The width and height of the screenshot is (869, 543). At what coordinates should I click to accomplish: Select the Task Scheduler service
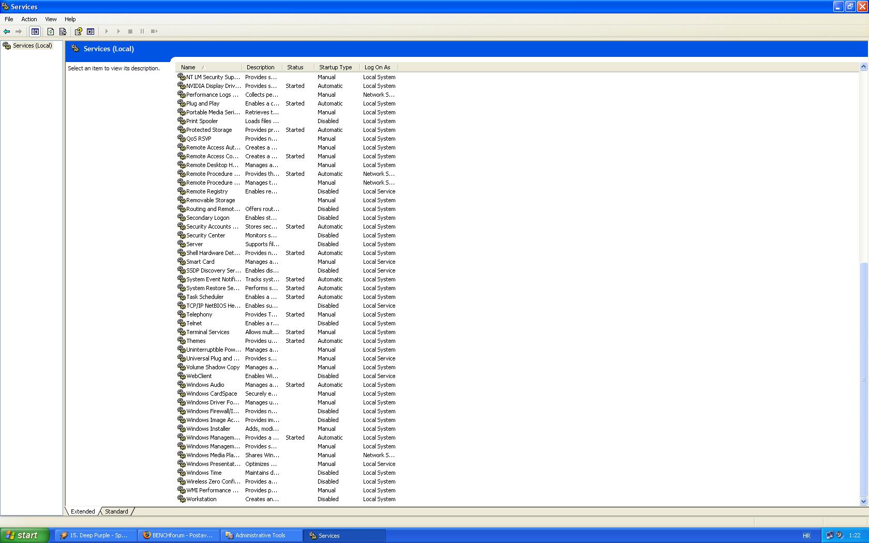click(205, 297)
